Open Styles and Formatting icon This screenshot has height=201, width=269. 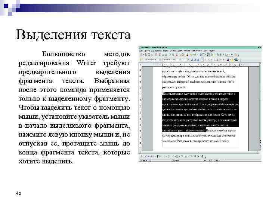[x=141, y=60]
